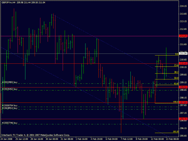Select the Fibonacci 100.0 level label
Screen dimensions: 188x141
pos(176,102)
